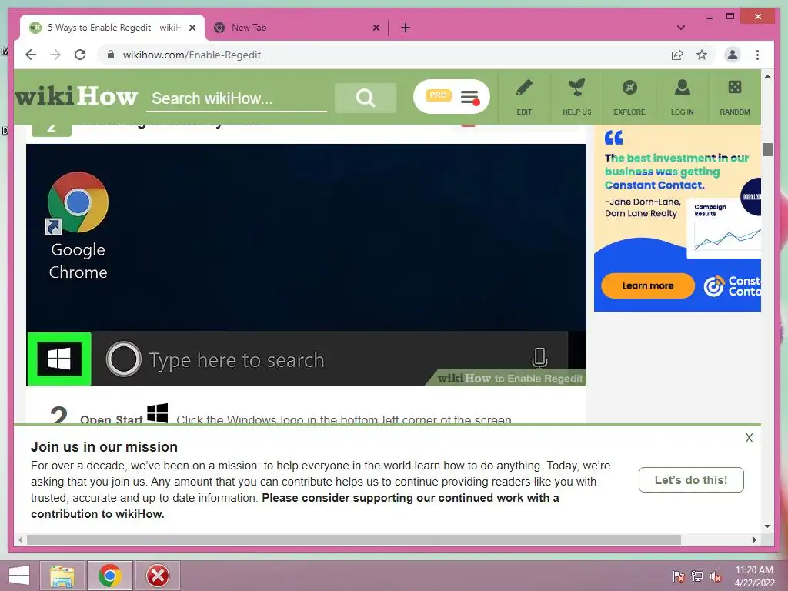Click the page scroll-up arrow
The height and width of the screenshot is (591, 788).
click(x=767, y=76)
